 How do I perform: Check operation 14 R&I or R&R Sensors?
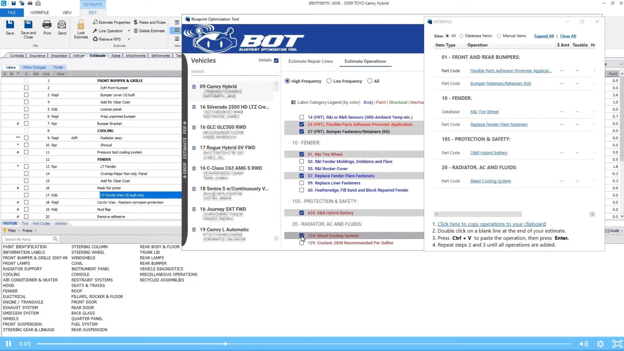(301, 117)
